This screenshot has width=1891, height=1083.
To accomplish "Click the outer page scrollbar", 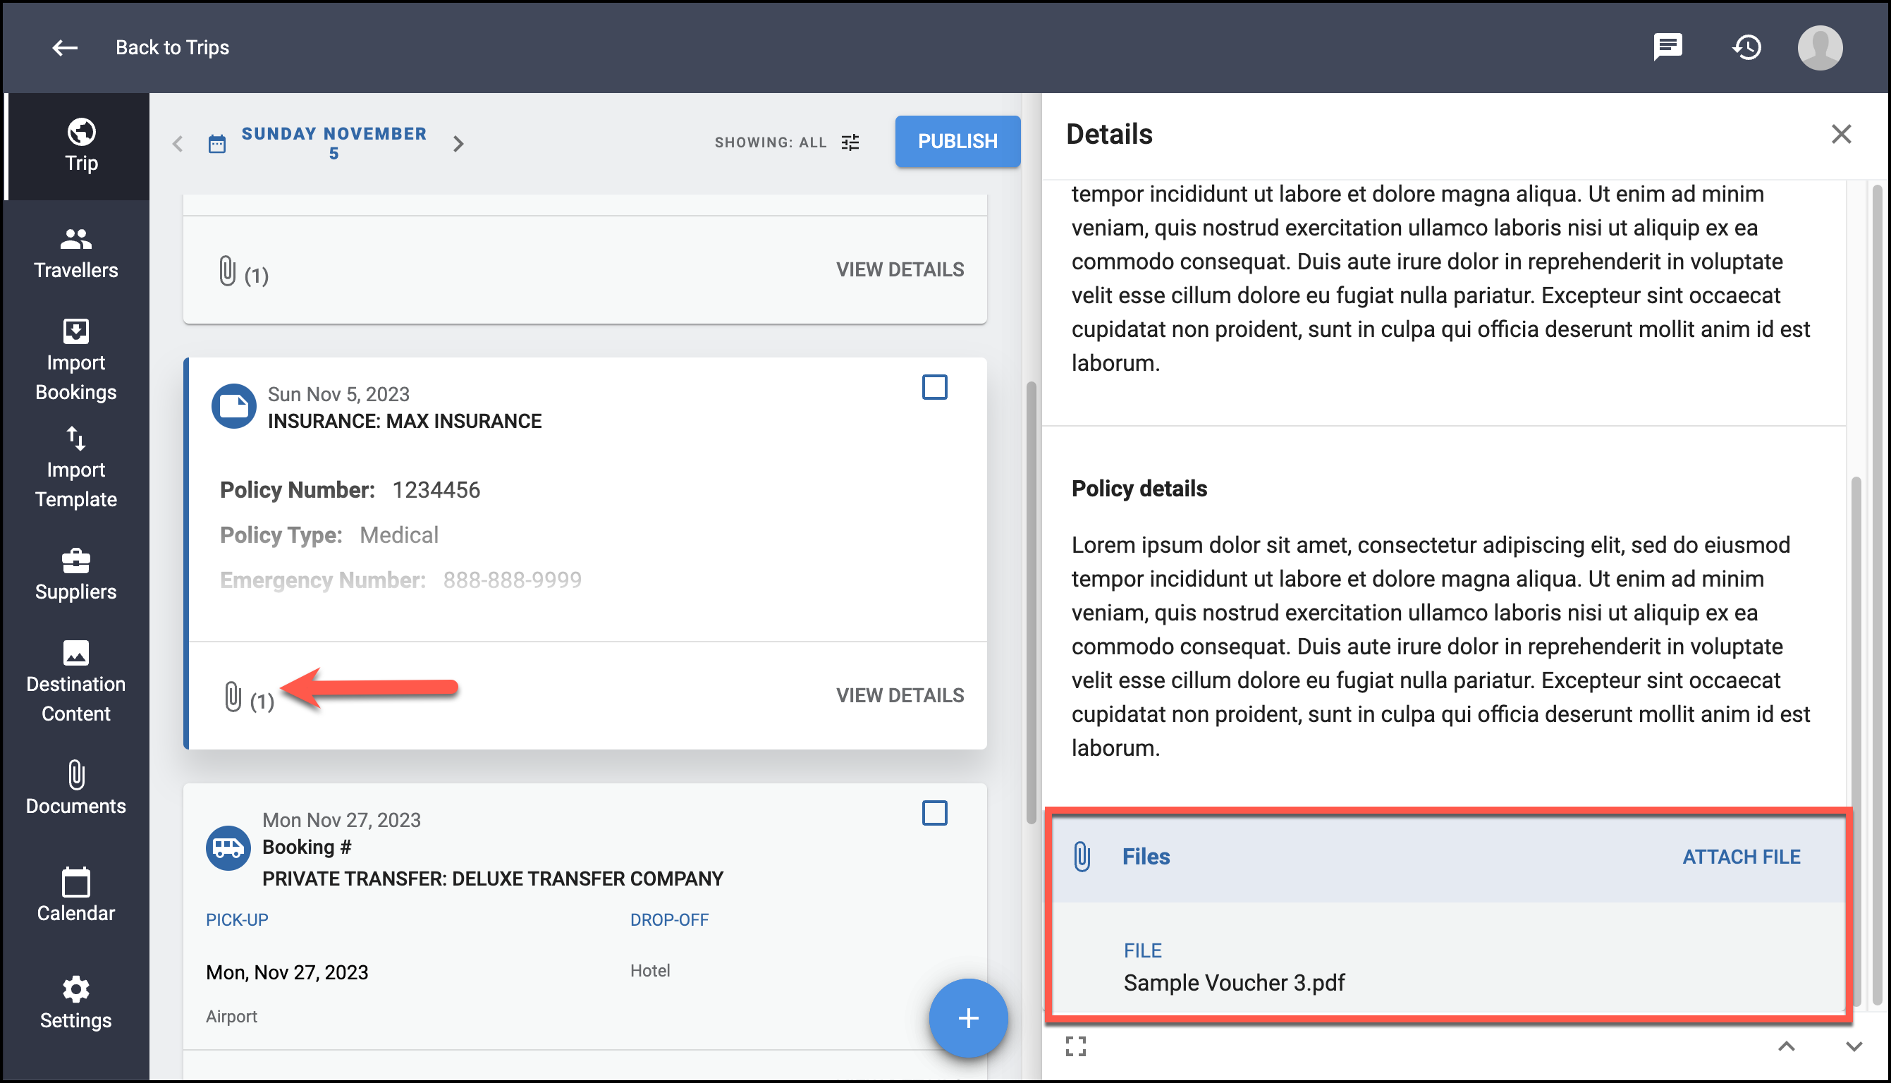I will [1876, 595].
